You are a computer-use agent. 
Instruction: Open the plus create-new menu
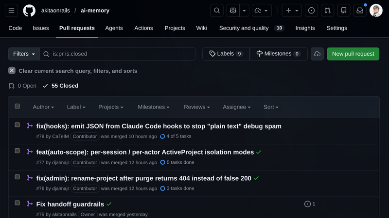point(292,10)
